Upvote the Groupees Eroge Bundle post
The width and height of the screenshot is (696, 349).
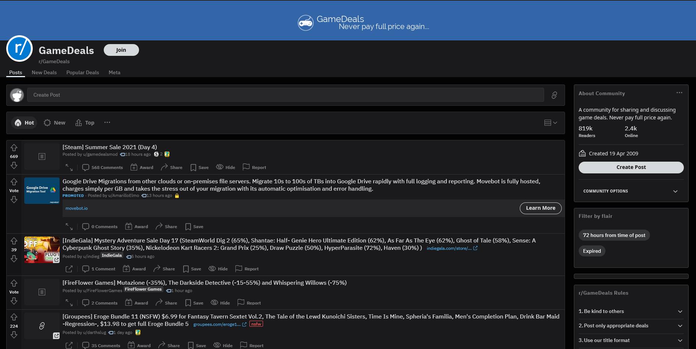click(14, 317)
